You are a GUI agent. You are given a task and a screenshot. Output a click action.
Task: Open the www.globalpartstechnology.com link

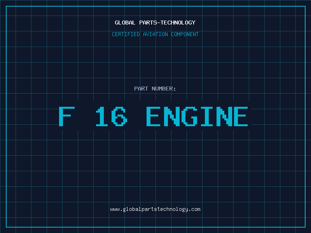(x=155, y=209)
